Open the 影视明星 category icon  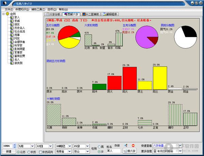[12, 49]
